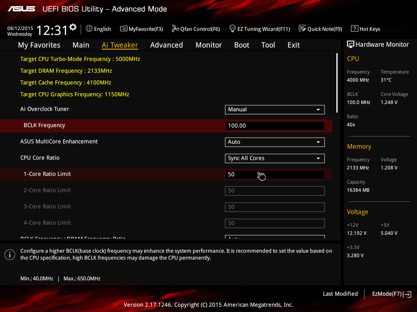Click 3-Core Ratio Limit field
This screenshot has width=417, height=312.
tap(275, 207)
